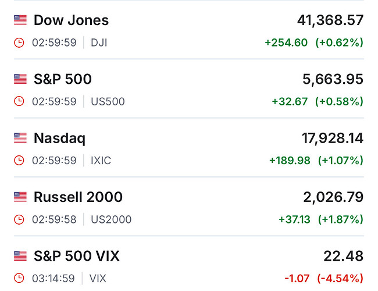Click the red clock icon under Russell 2000
This screenshot has height=291, width=378.
pyautogui.click(x=19, y=219)
